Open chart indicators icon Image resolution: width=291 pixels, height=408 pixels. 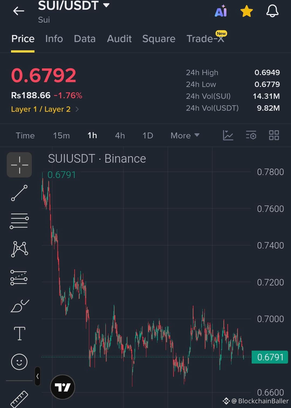click(x=228, y=135)
